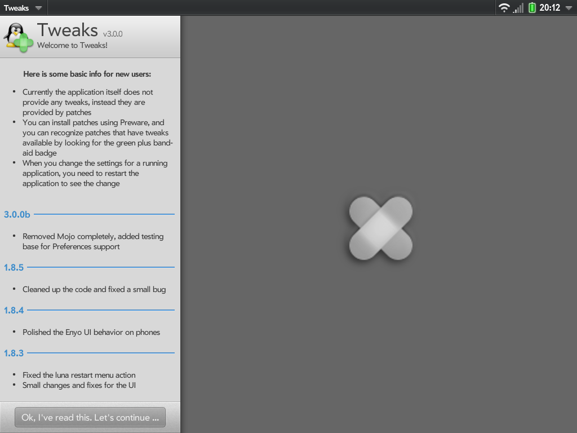Click 'Small changes and fixes for the UI'

tap(79, 385)
